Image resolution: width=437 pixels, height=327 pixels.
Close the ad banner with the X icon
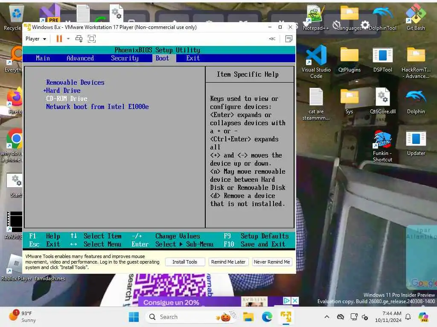(295, 301)
